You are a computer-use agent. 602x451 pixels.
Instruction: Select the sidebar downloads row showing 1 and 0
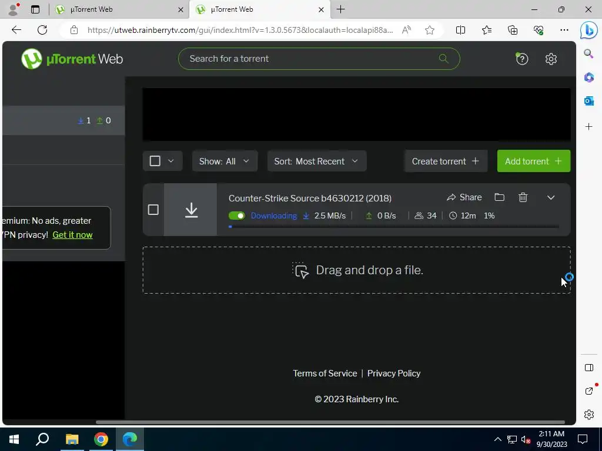[x=63, y=120]
